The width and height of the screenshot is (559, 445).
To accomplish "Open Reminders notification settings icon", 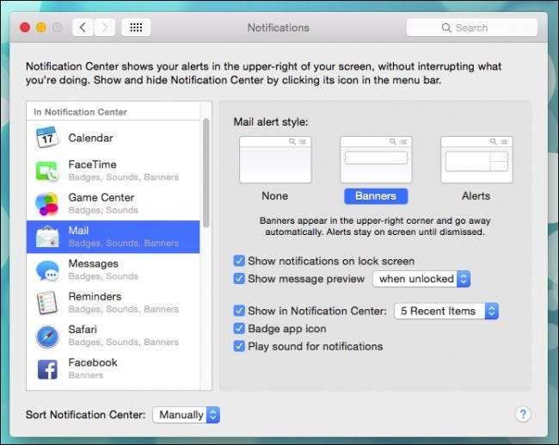I will click(46, 302).
